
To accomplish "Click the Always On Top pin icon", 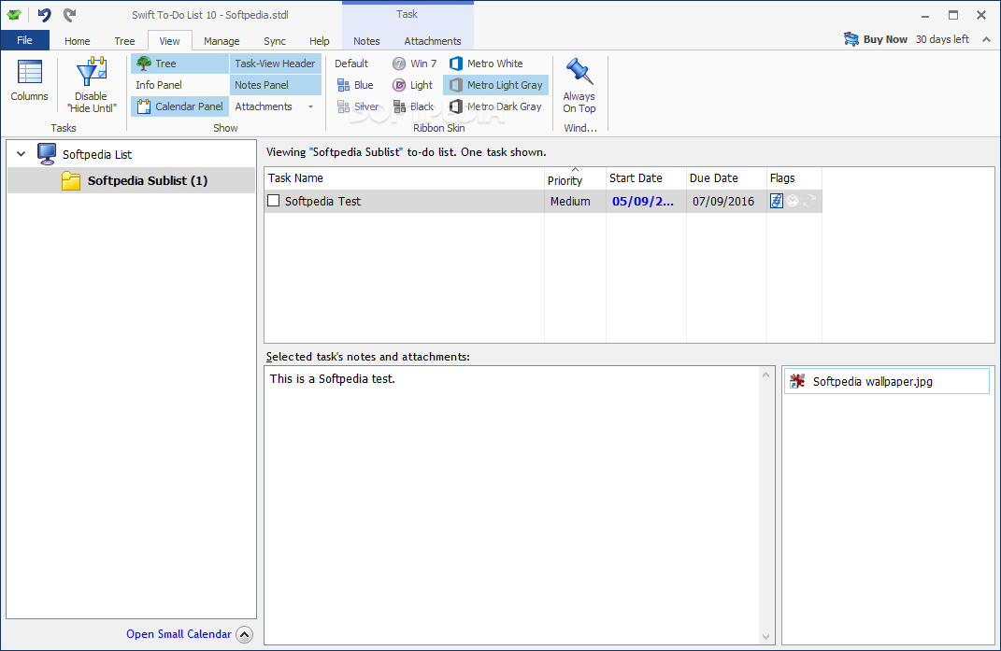I will (579, 71).
